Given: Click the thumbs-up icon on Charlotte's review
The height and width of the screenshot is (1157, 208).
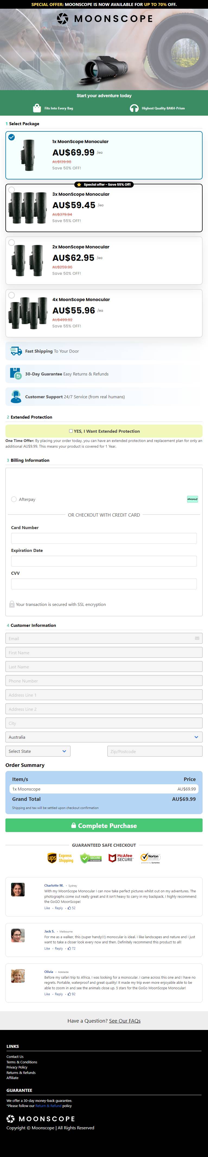Looking at the screenshot, I should click(69, 908).
